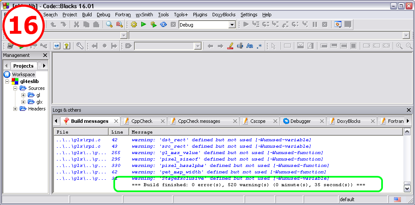Open DoxyBlocks preferences wrench icon
The image size is (415, 205).
point(80,46)
